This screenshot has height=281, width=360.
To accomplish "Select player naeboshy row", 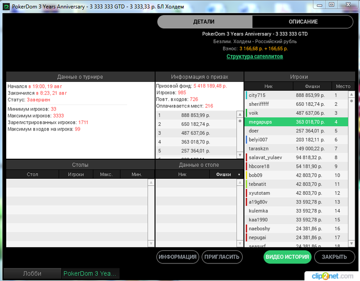I will pos(296,229).
